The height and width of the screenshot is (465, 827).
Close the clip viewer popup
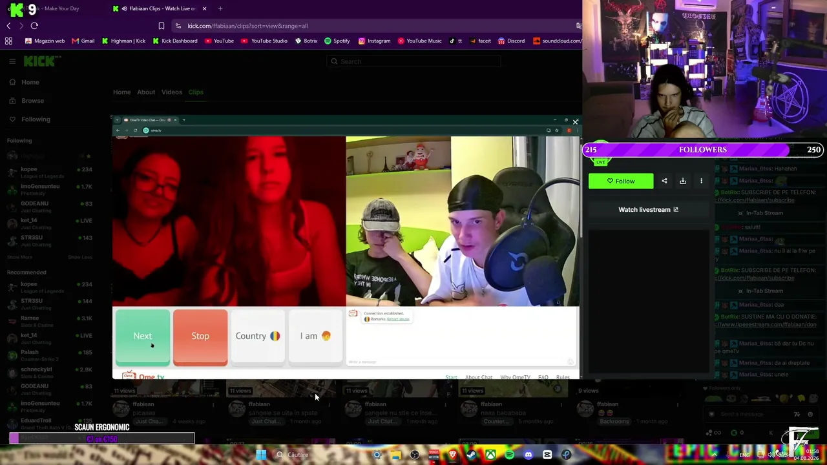tap(575, 121)
